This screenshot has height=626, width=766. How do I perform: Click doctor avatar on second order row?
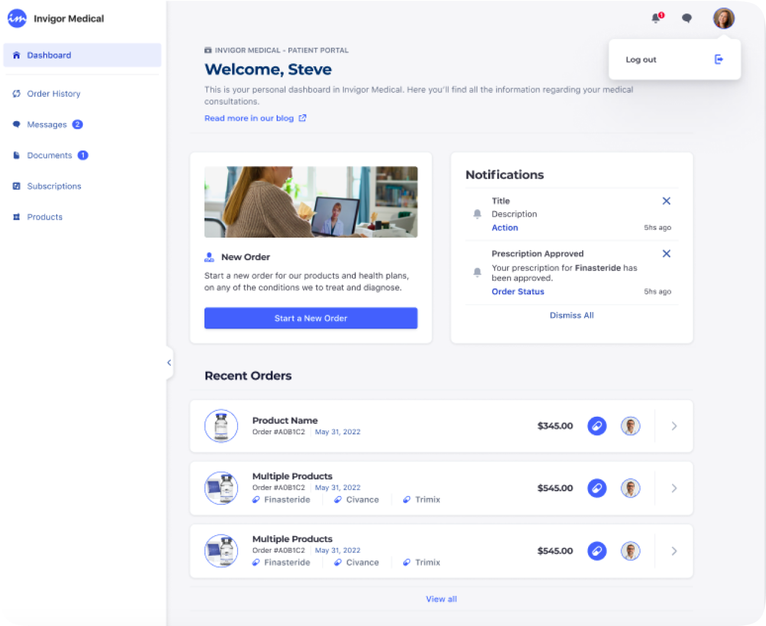pos(631,488)
